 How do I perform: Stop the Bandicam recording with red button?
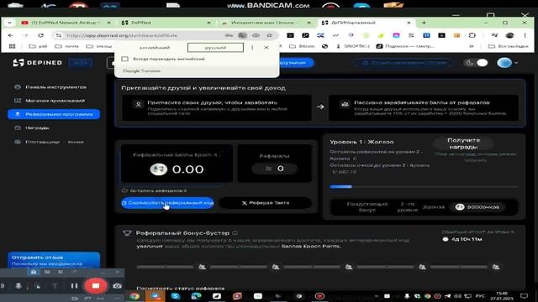[x=96, y=285]
